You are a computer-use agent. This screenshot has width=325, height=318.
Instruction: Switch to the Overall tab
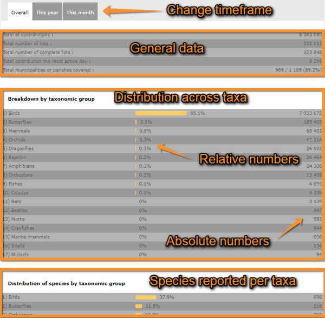19,12
